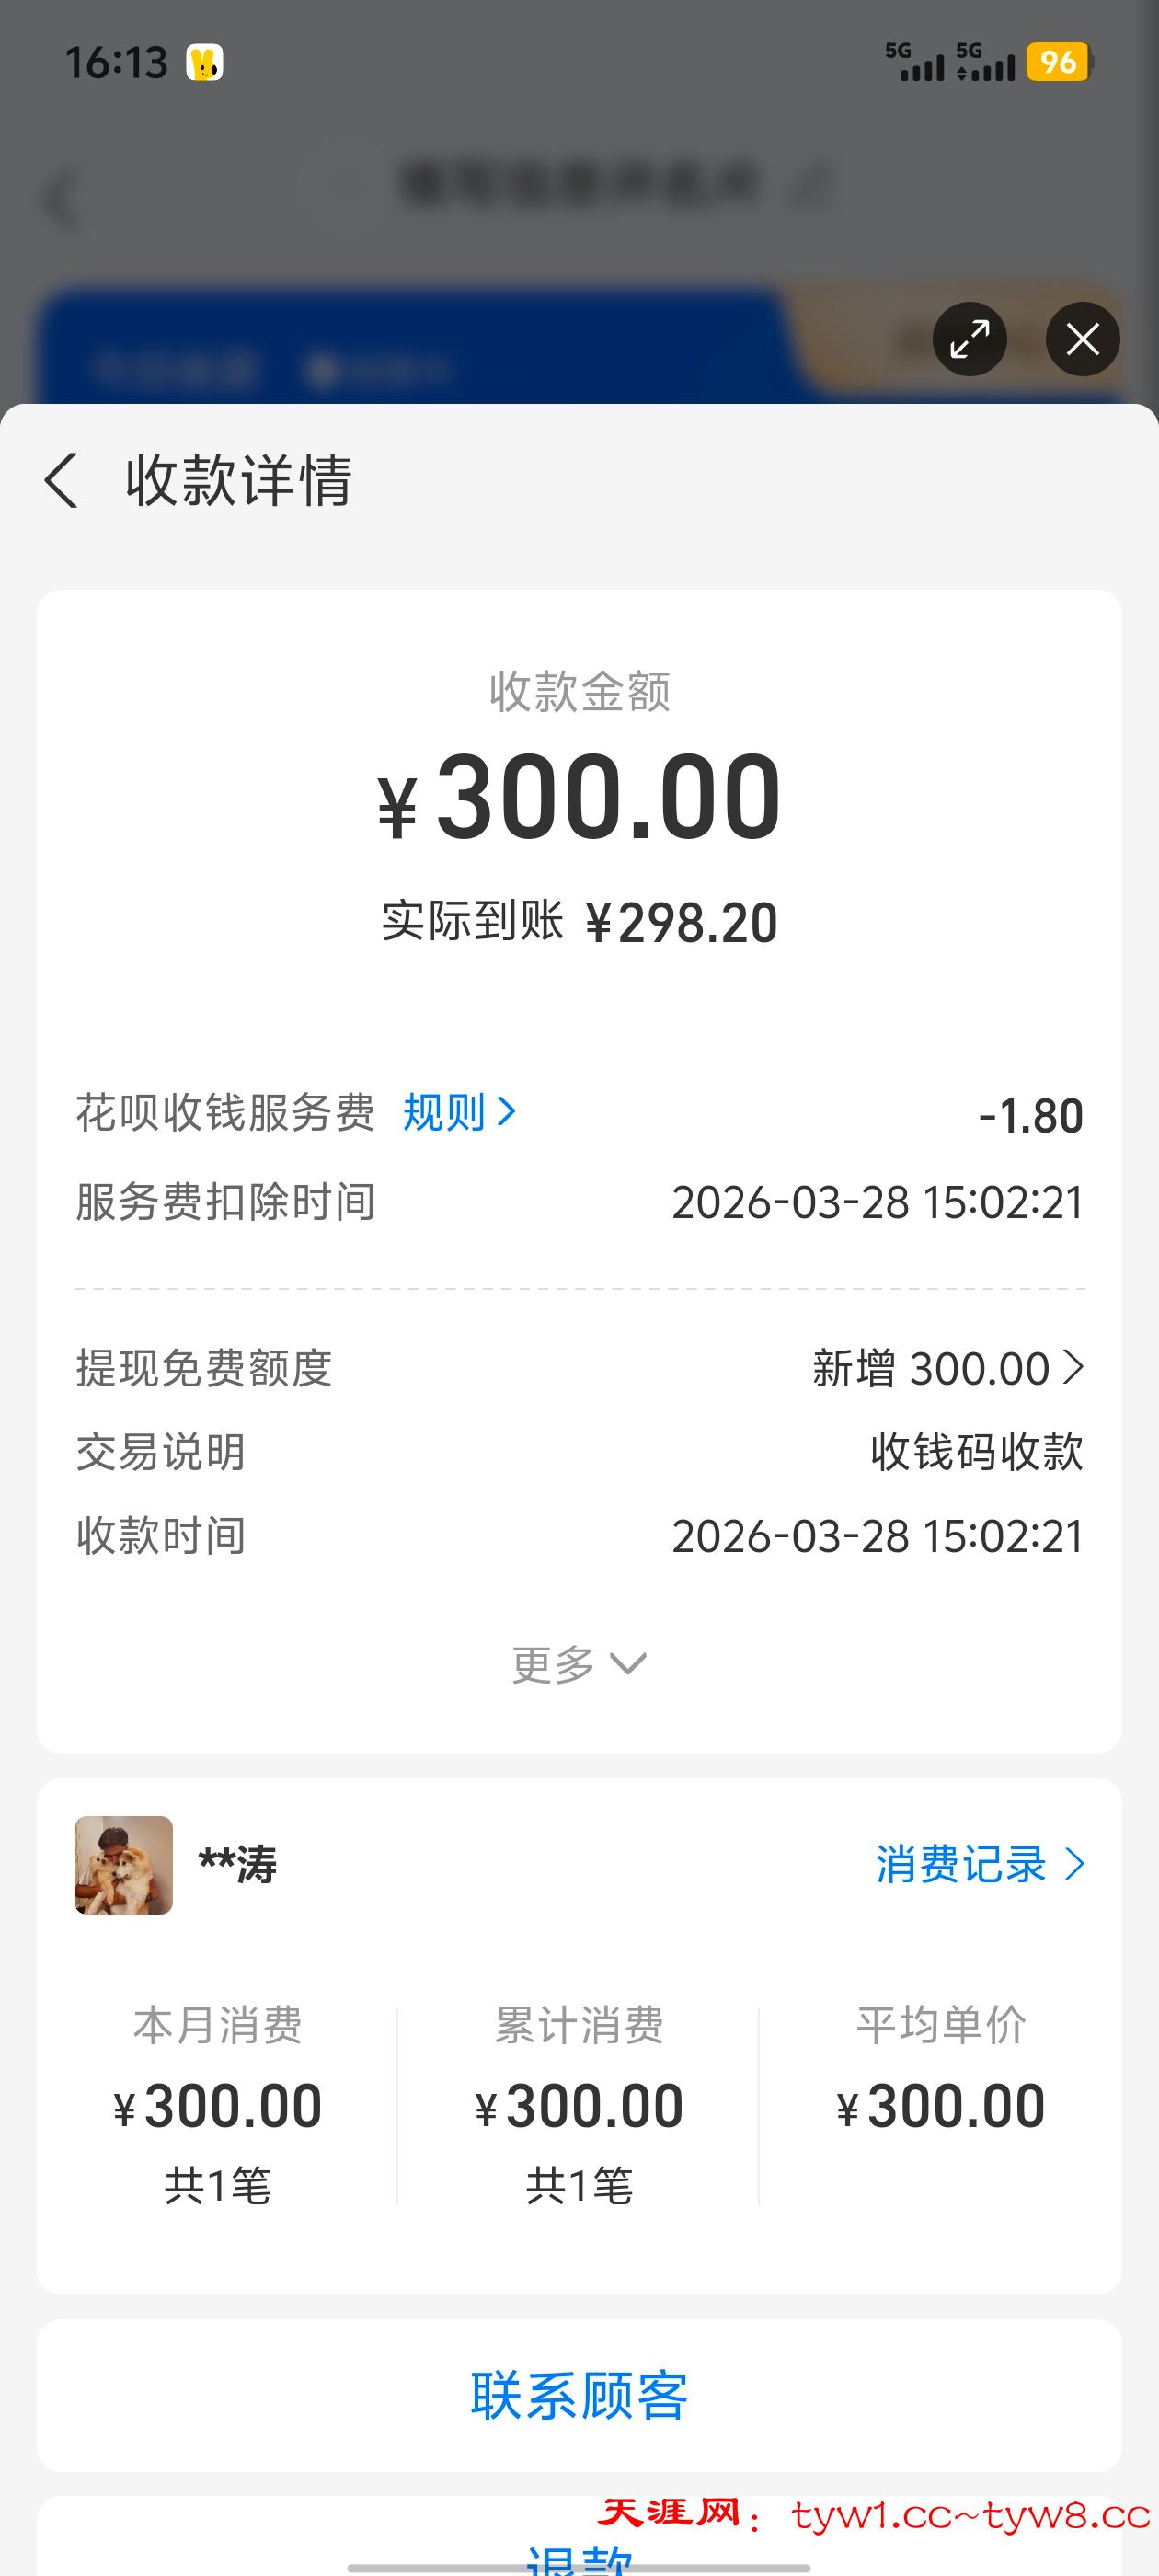Tap the yellow notification icon in status bar
The image size is (1159, 2576).
pos(205,63)
